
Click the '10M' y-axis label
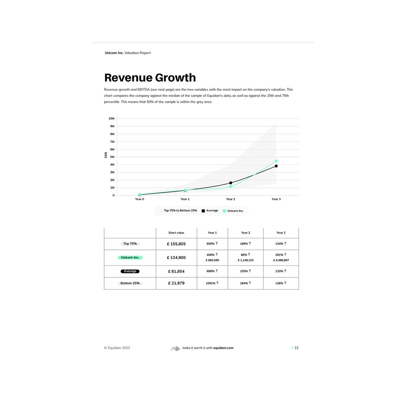tap(111, 119)
